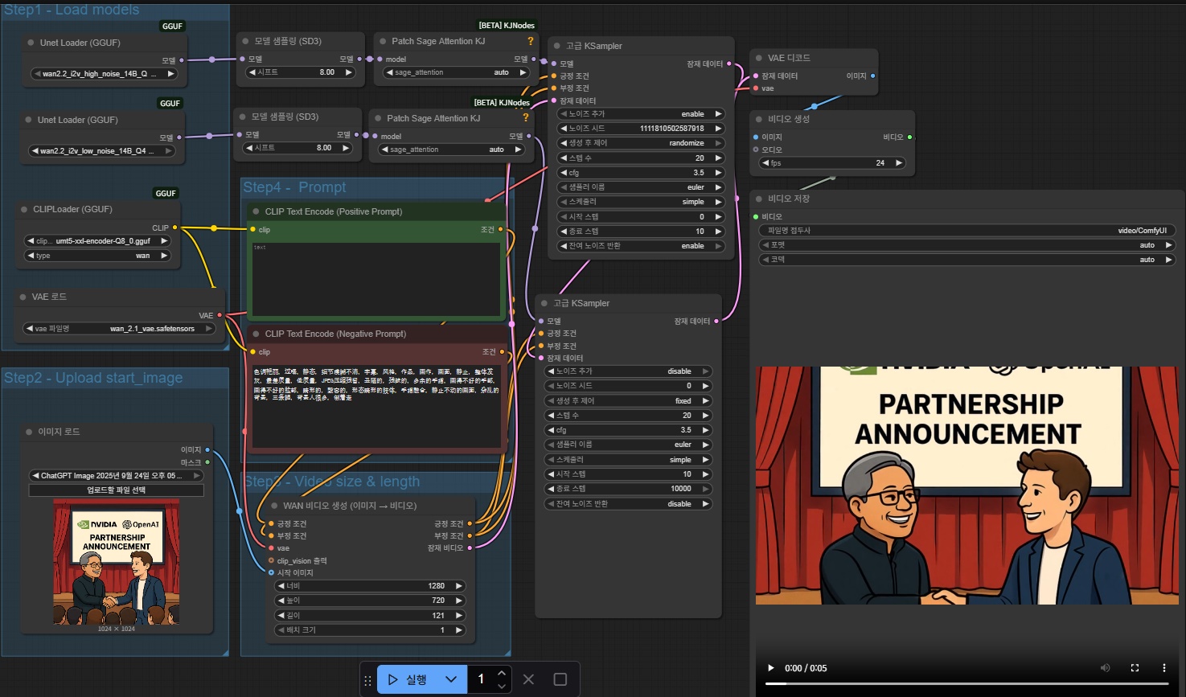Open video preview more options menu

pyautogui.click(x=1163, y=668)
